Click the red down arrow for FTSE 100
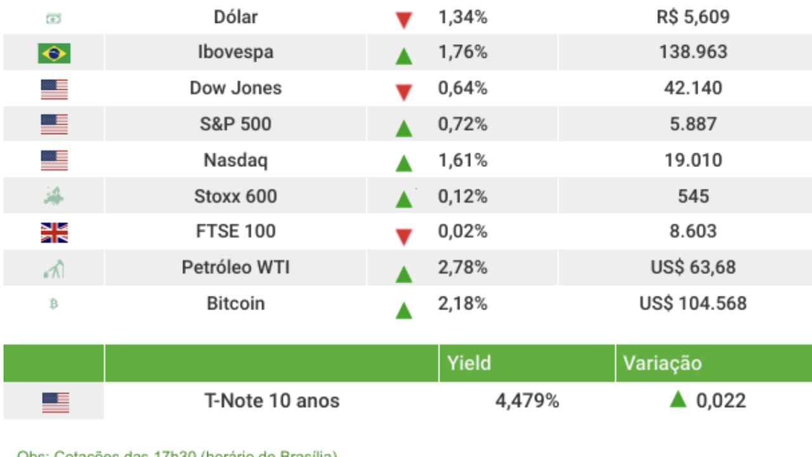 pos(403,237)
